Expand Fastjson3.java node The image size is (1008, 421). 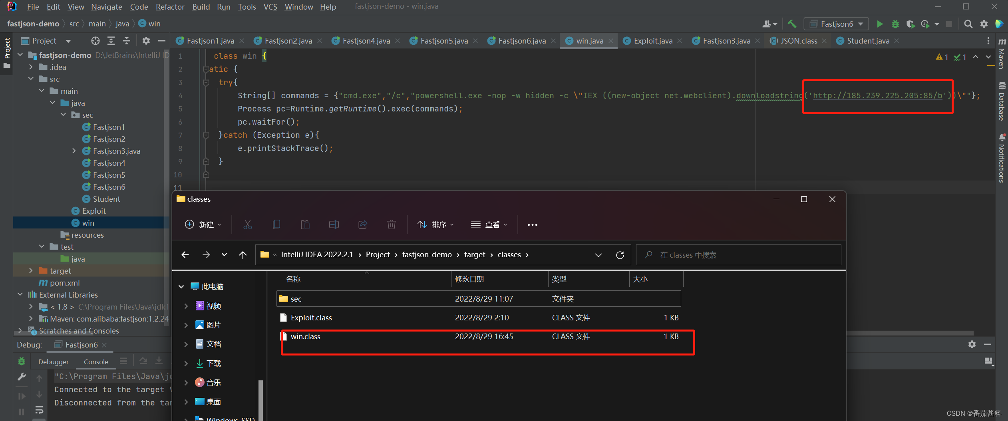[x=74, y=151]
